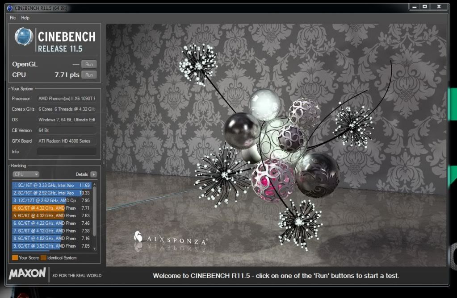
Task: Open the CPU ranking dropdown
Action: (x=26, y=174)
